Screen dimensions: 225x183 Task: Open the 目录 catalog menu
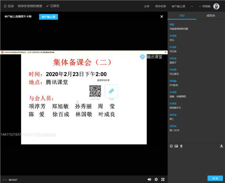[x=9, y=6]
